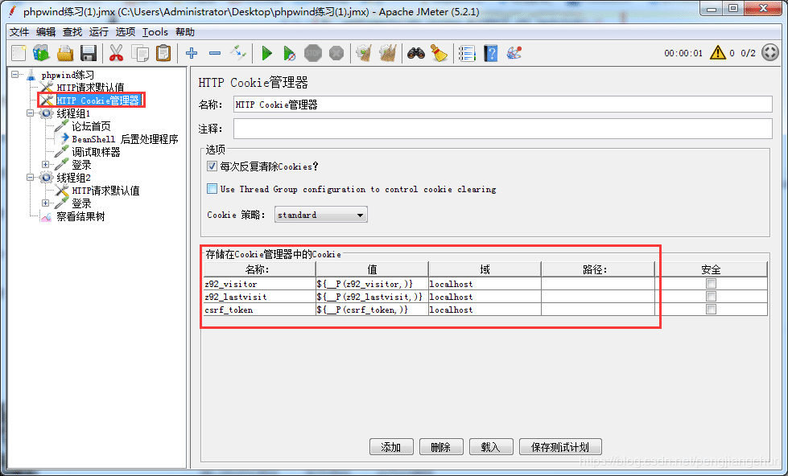Open the 编辑 menu
The height and width of the screenshot is (476, 788).
(x=46, y=32)
